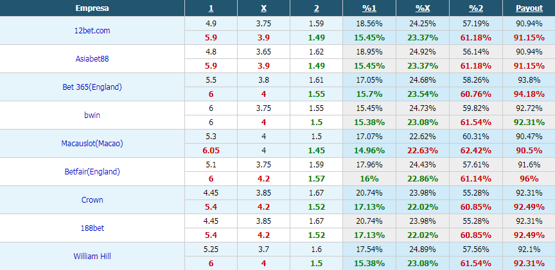Sort table by the %2 column header

coord(476,8)
